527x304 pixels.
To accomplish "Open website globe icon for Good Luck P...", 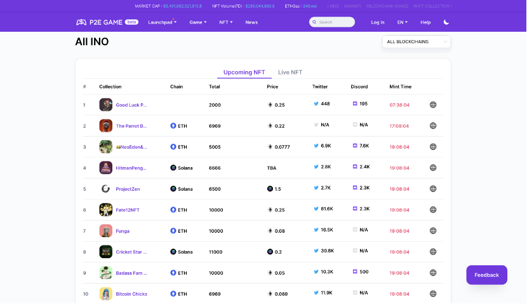I will pos(433,105).
